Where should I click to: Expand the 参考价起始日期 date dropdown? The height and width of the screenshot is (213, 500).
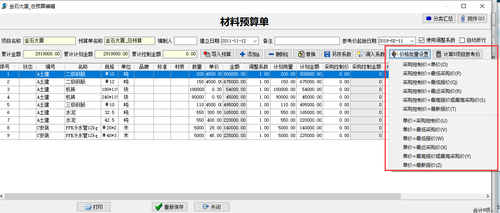[412, 41]
